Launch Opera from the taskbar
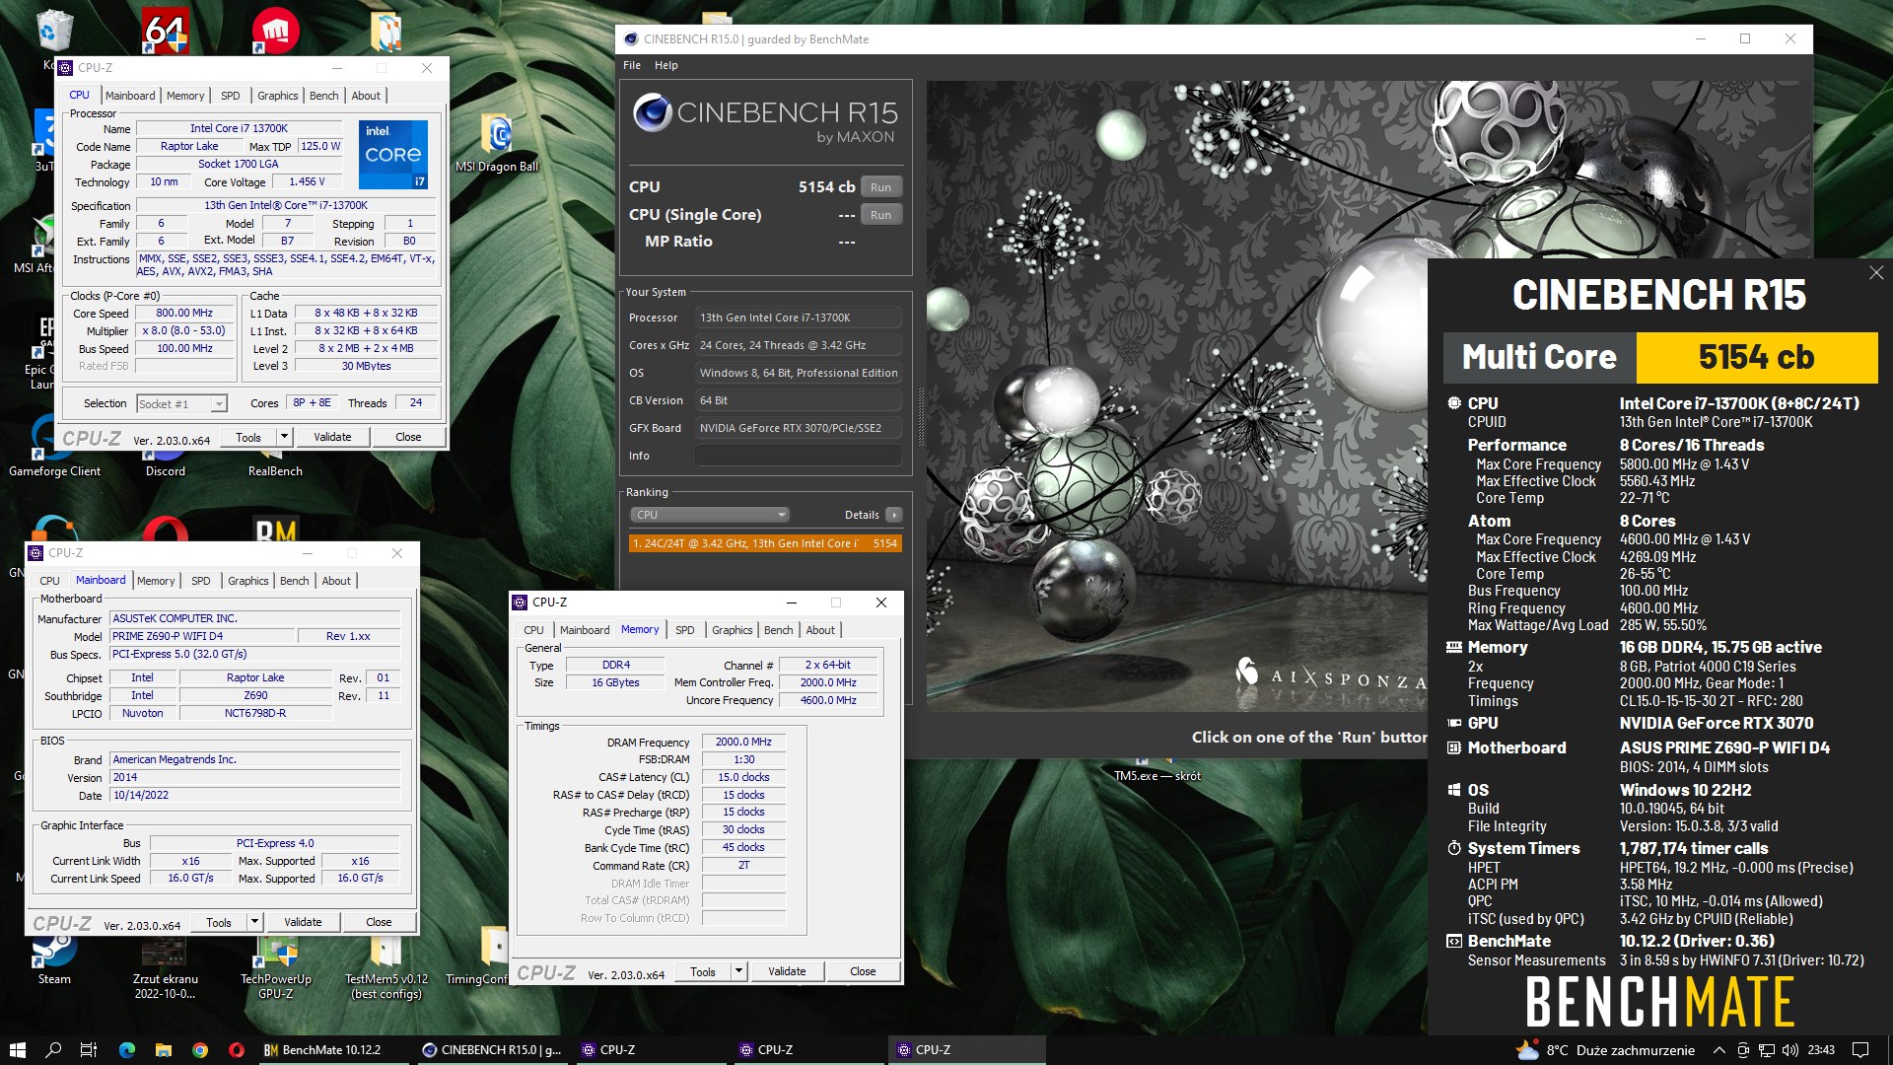Viewport: 1893px width, 1065px height. coord(236,1050)
